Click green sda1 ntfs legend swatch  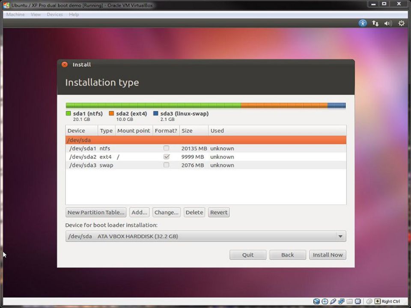coord(68,113)
